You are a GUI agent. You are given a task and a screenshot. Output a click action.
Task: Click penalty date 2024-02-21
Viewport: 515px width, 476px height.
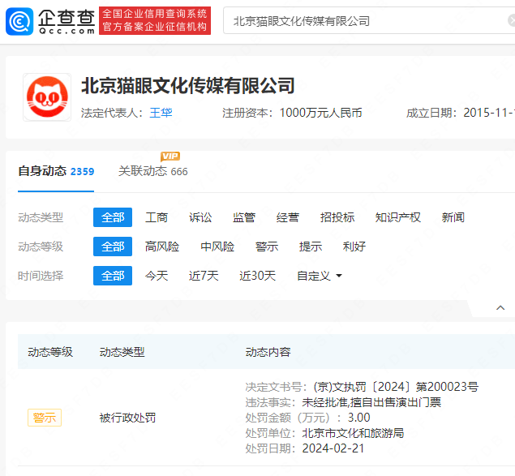[x=333, y=448]
